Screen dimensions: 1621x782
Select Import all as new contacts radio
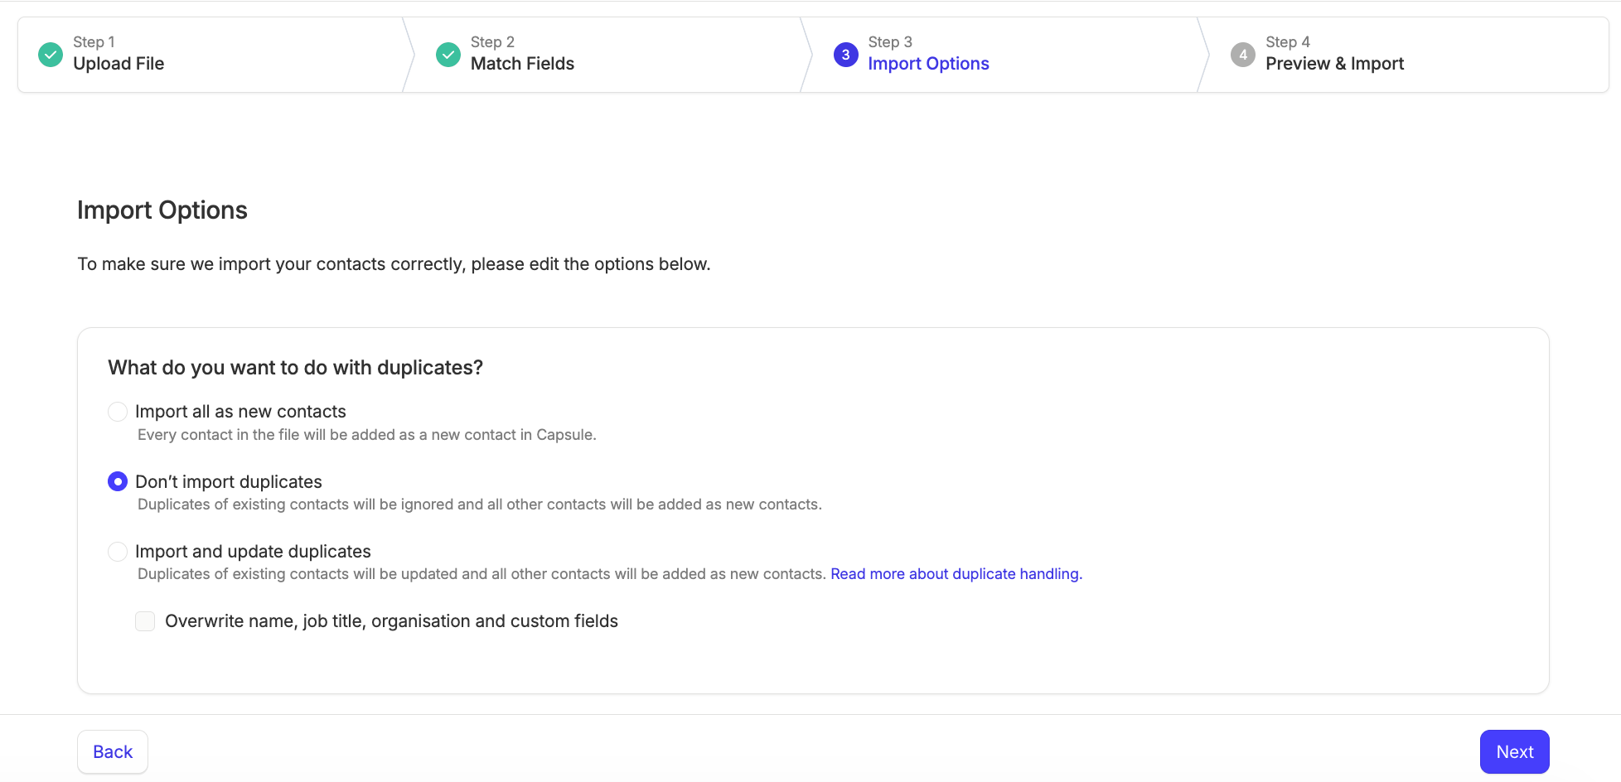click(118, 412)
